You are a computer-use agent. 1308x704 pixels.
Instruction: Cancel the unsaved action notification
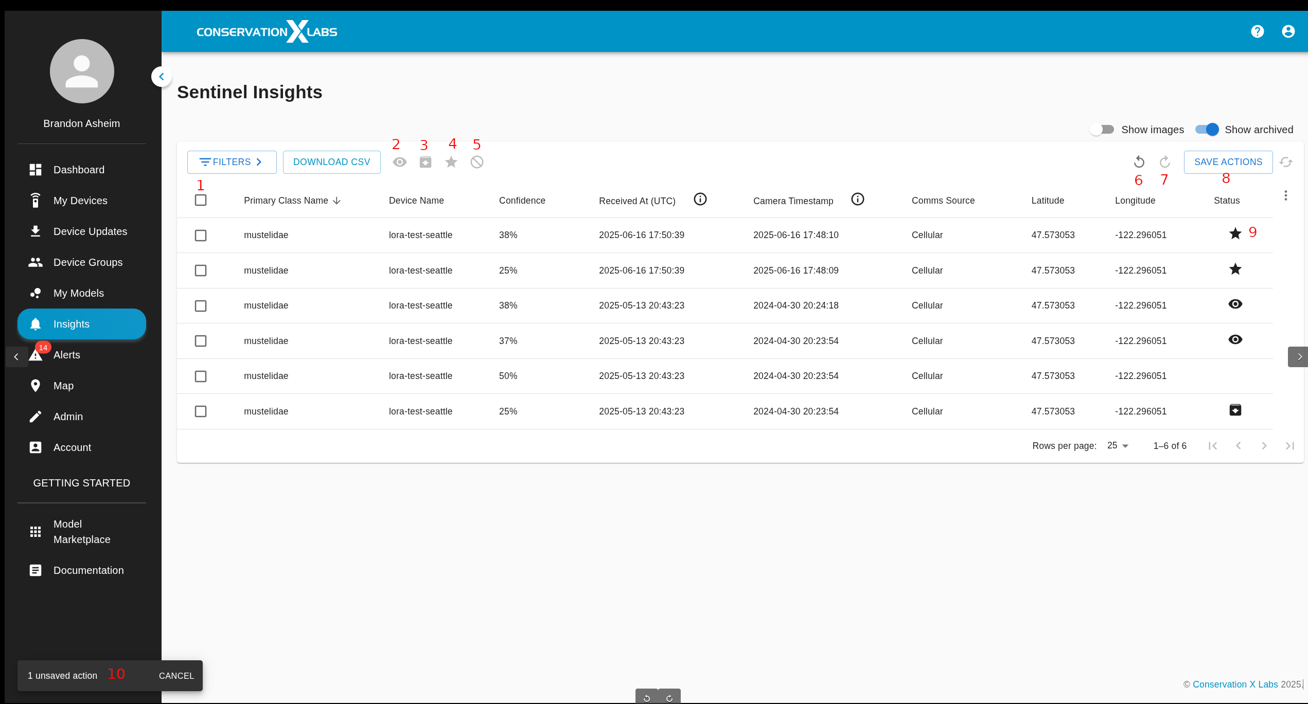click(176, 676)
